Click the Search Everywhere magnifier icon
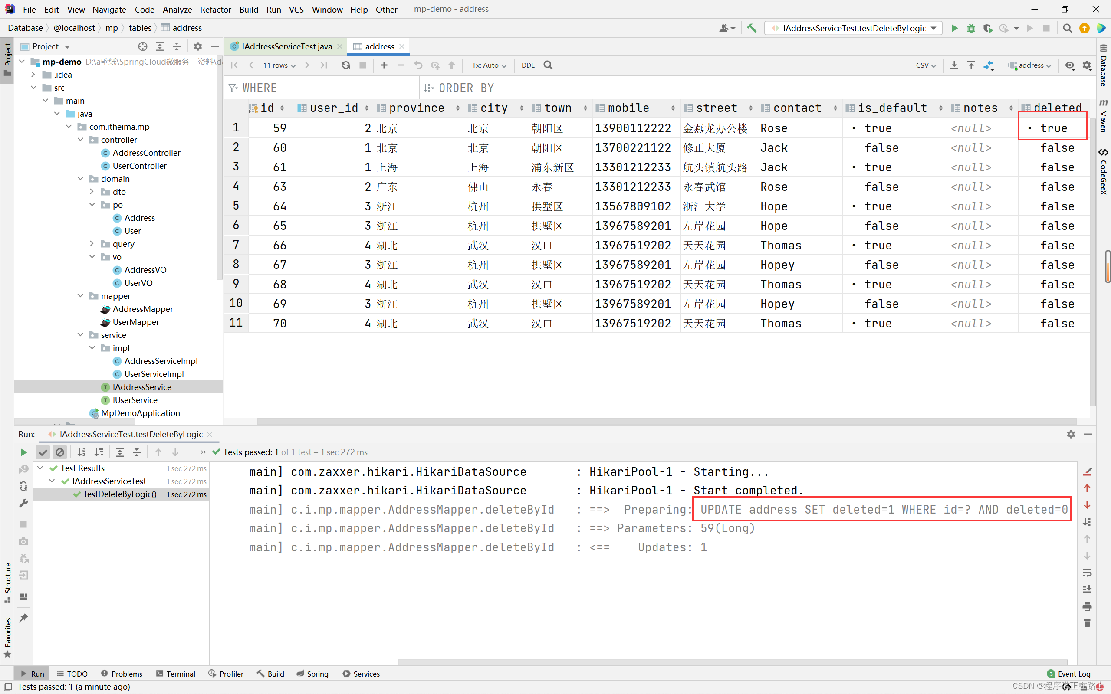 click(x=1067, y=29)
